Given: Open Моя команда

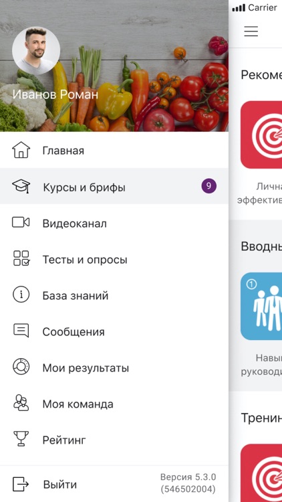Looking at the screenshot, I should click(114, 404).
